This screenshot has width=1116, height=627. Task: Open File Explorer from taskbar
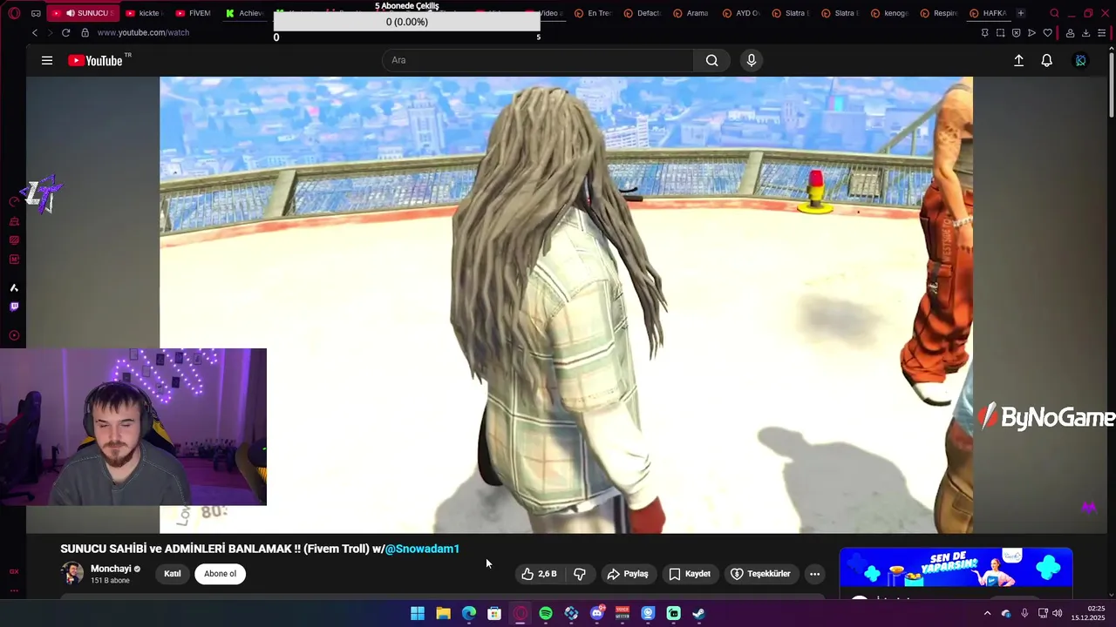(x=443, y=613)
